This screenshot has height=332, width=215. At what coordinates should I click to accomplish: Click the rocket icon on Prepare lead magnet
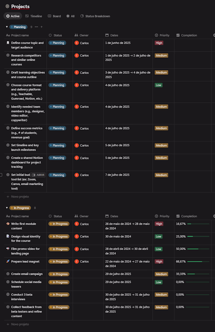point(8,261)
